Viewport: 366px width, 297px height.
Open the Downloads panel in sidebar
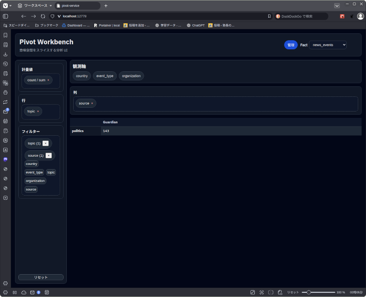click(x=5, y=54)
